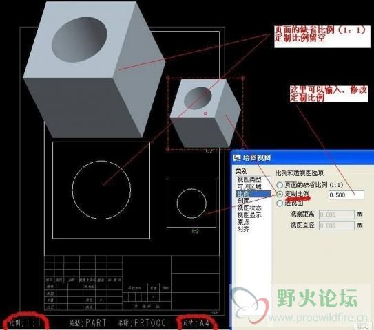Select the 页面的缺省比例 (1:1) radio option

tap(280, 185)
